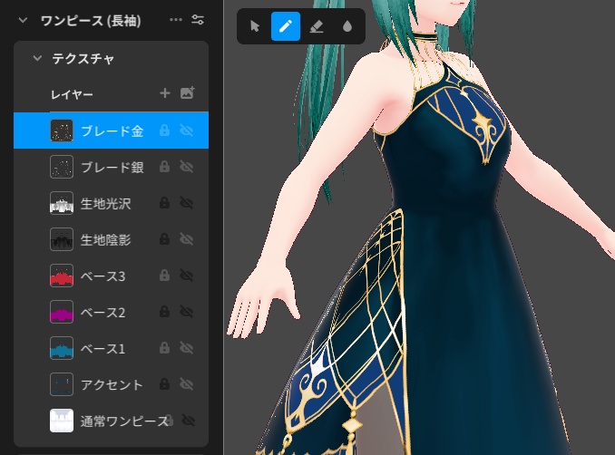Click the ベース3 layer name
615x455 pixels.
pos(103,276)
